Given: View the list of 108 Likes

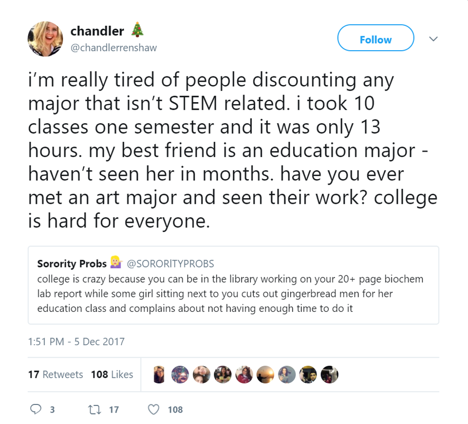Looking at the screenshot, I should pyautogui.click(x=112, y=374).
